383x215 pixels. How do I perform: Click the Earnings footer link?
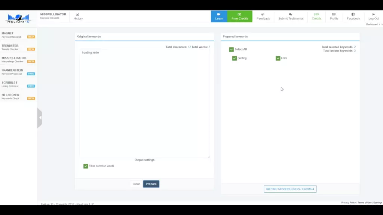tap(378, 203)
